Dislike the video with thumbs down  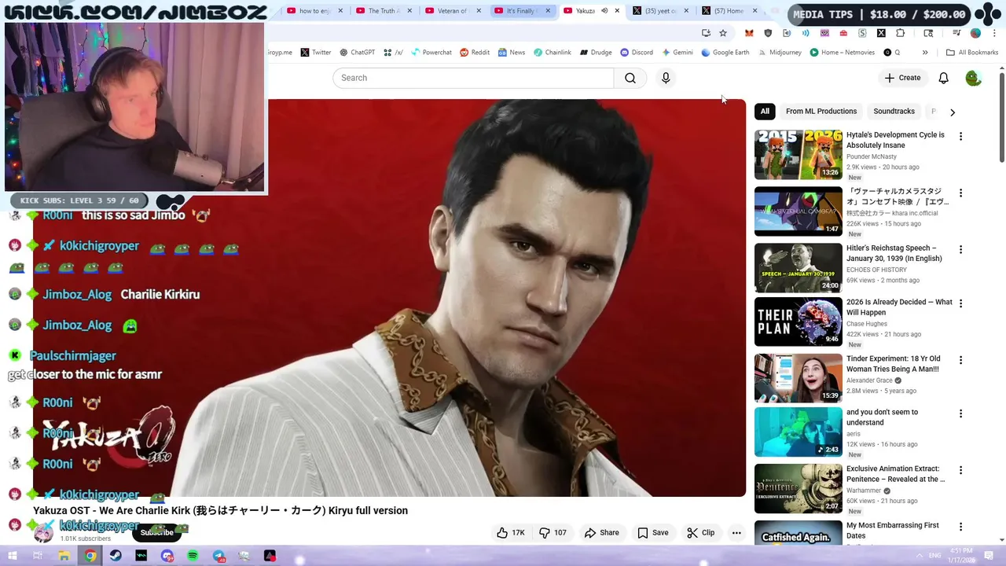553,532
